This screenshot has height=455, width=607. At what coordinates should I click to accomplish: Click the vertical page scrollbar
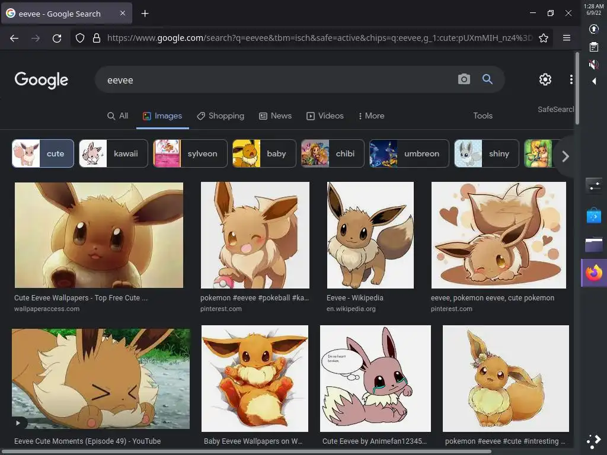coord(577,89)
